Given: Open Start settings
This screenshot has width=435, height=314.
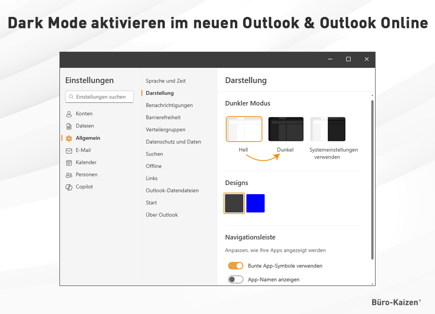Looking at the screenshot, I should 151,203.
